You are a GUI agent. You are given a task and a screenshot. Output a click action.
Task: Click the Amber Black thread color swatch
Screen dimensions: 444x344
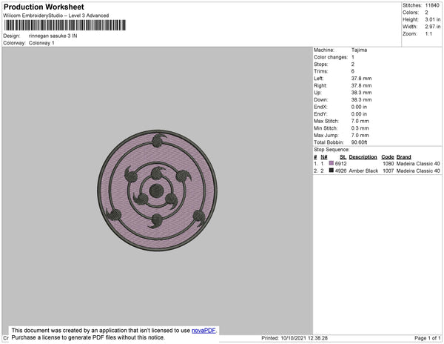click(x=331, y=171)
